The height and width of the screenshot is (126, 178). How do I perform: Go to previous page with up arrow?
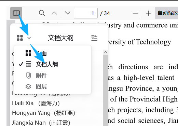pyautogui.click(x=54, y=13)
